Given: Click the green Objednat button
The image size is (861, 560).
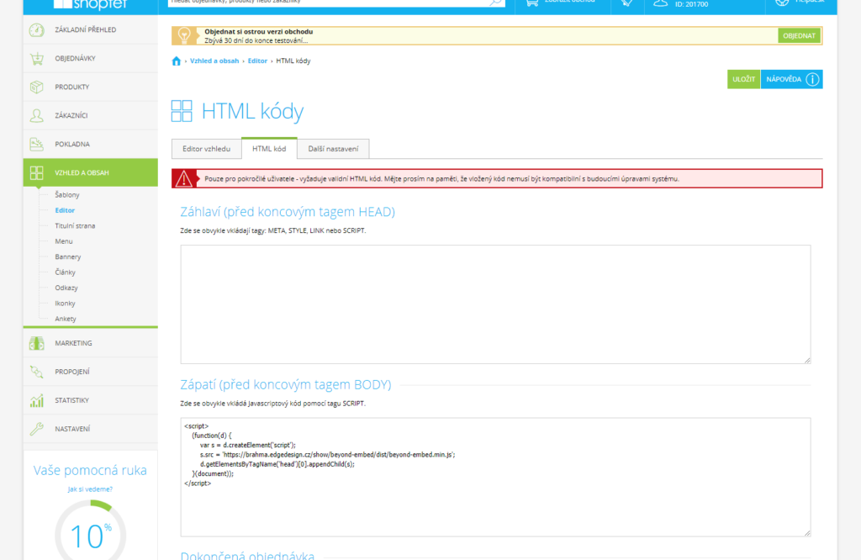Looking at the screenshot, I should pyautogui.click(x=799, y=35).
